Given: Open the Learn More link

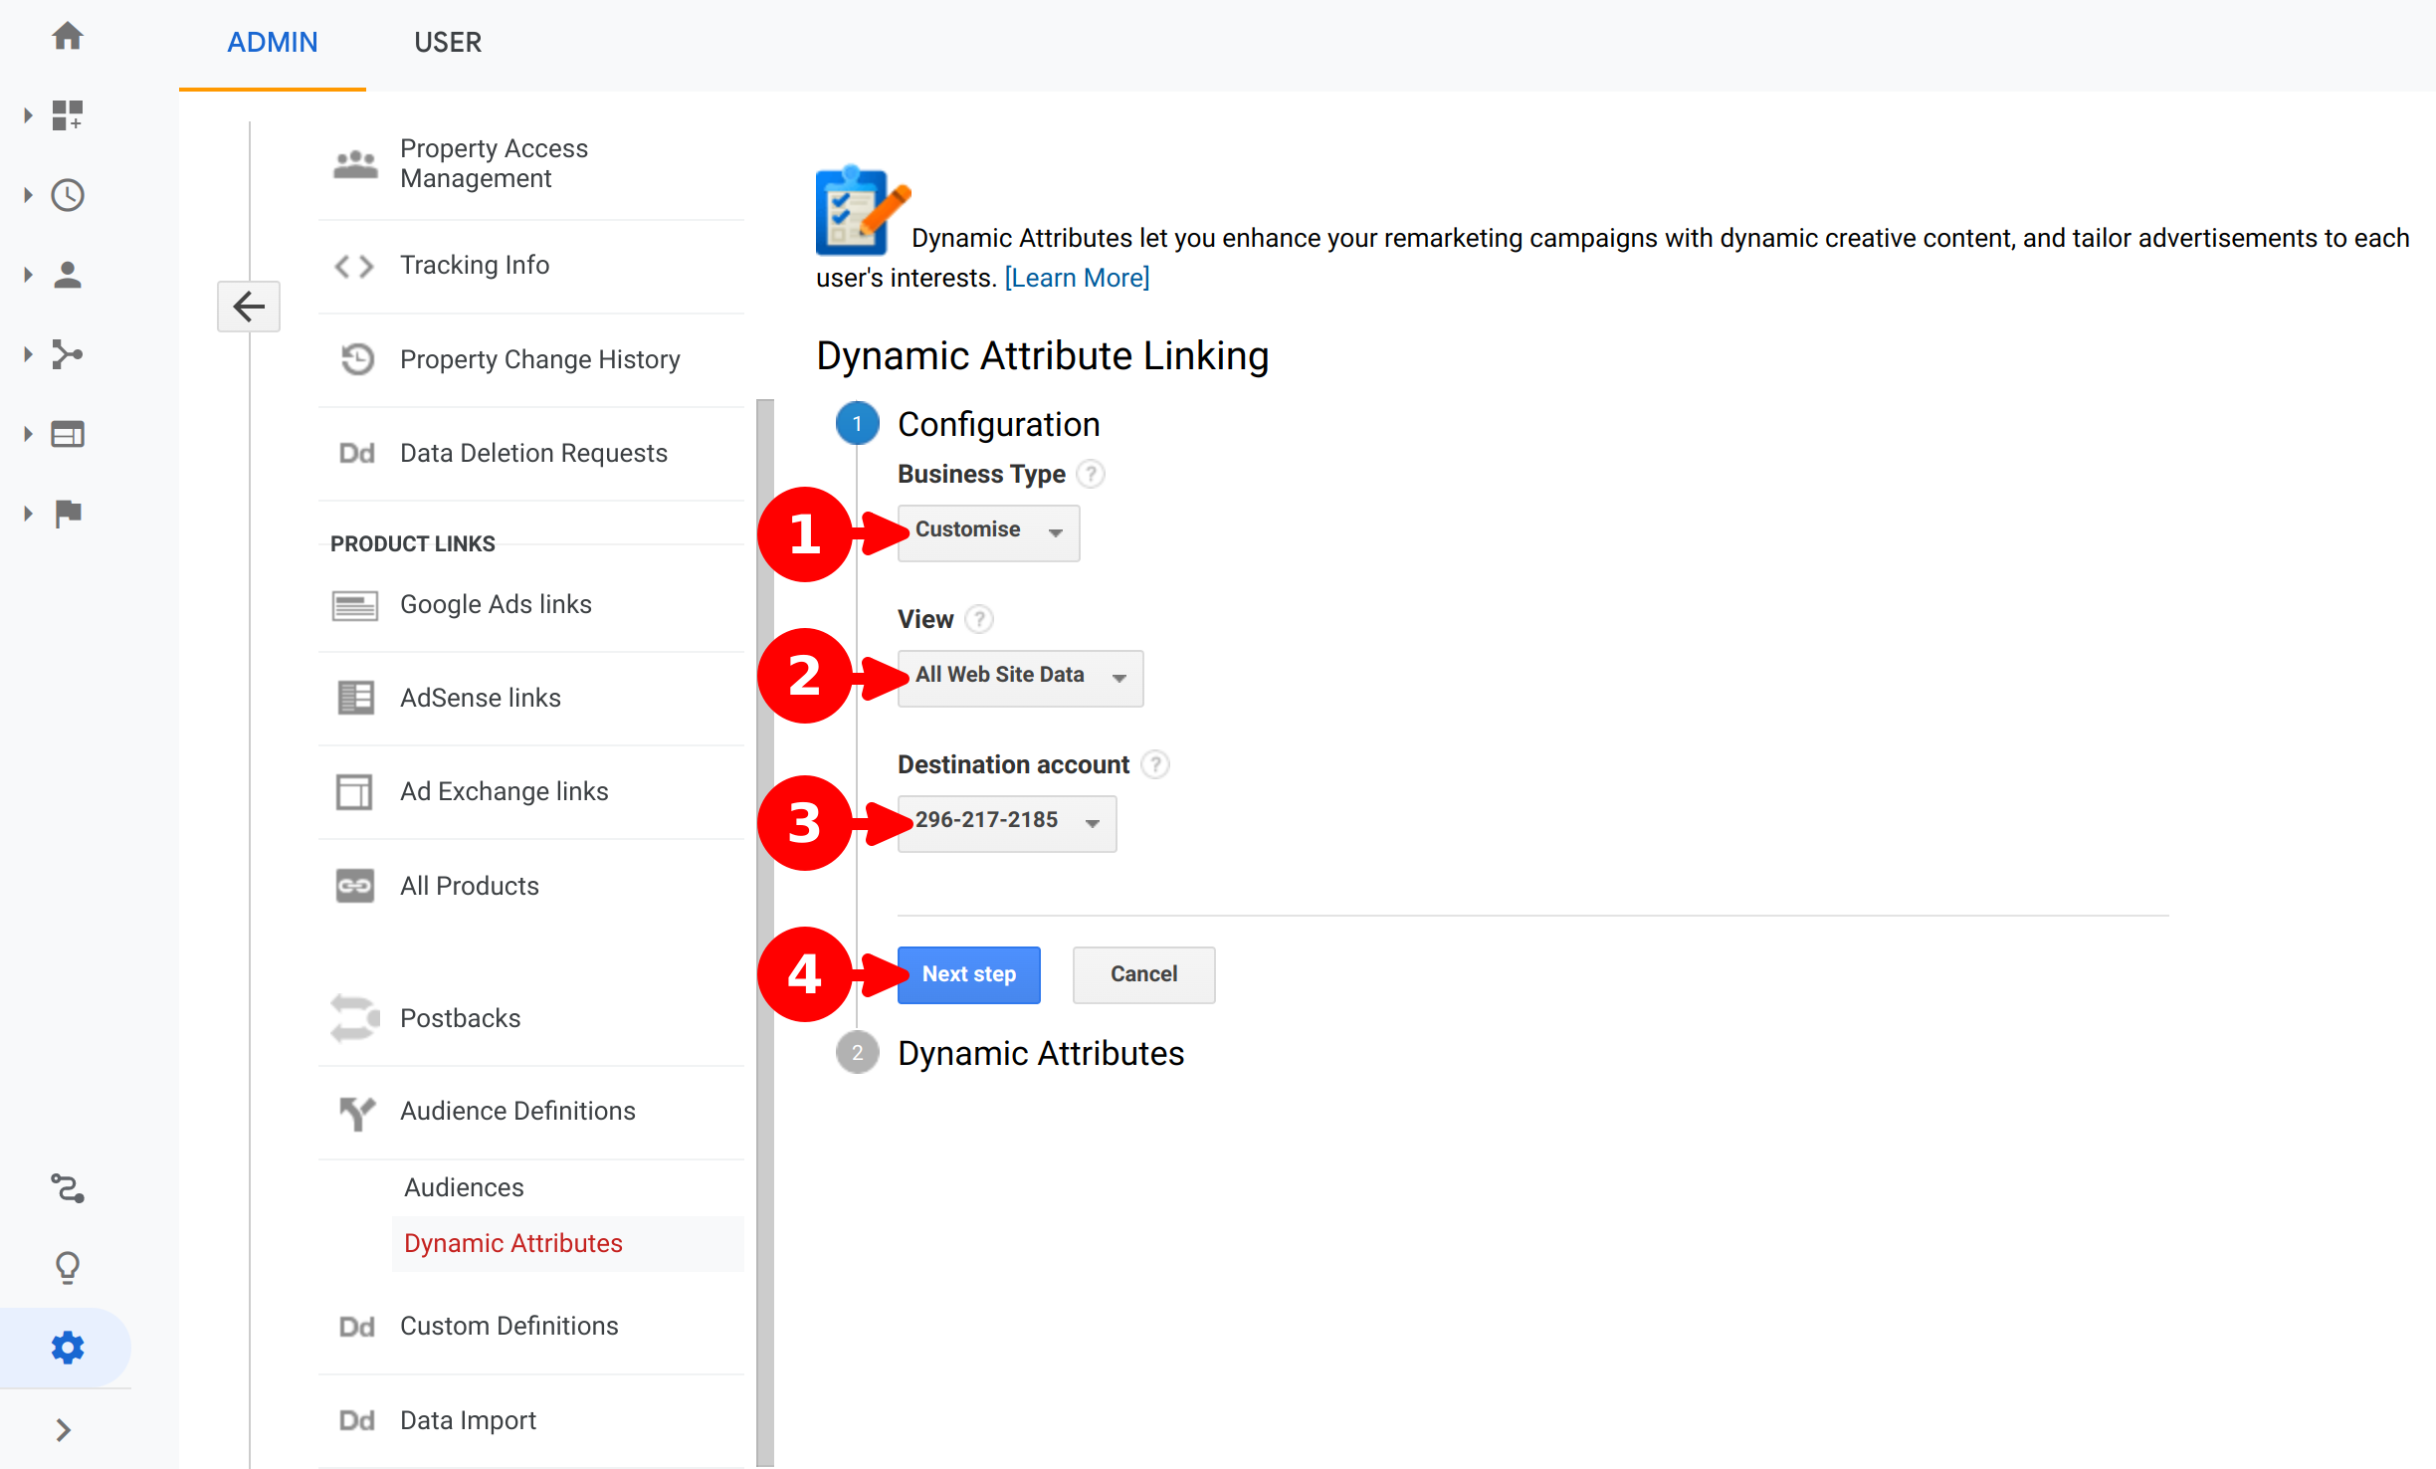Looking at the screenshot, I should tap(1077, 278).
